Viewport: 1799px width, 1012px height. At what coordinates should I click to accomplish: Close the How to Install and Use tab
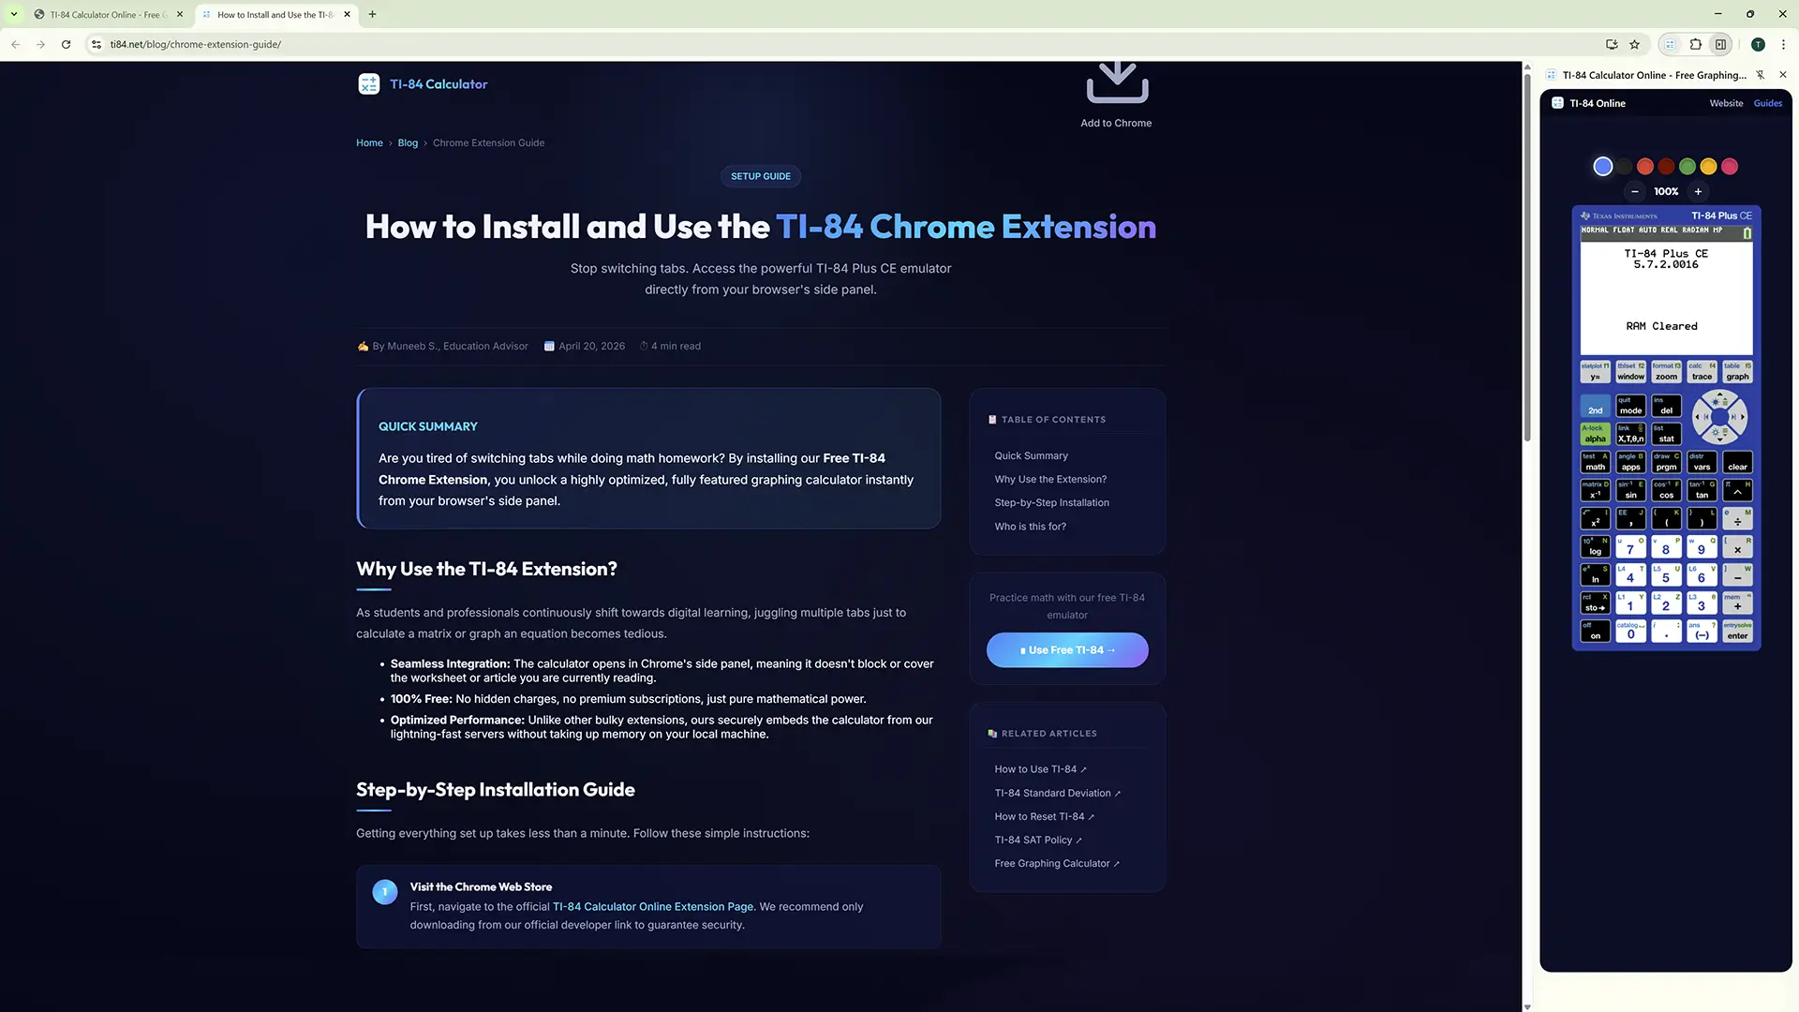pos(348,14)
